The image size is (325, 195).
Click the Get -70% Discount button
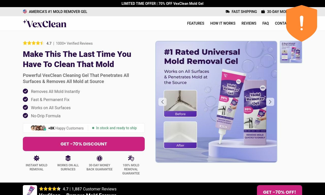[84, 144]
